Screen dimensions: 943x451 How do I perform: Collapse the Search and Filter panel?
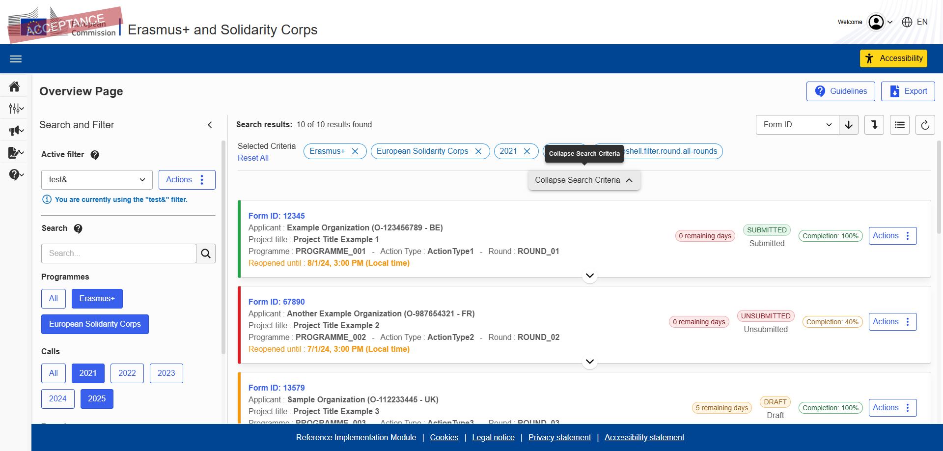tap(210, 125)
